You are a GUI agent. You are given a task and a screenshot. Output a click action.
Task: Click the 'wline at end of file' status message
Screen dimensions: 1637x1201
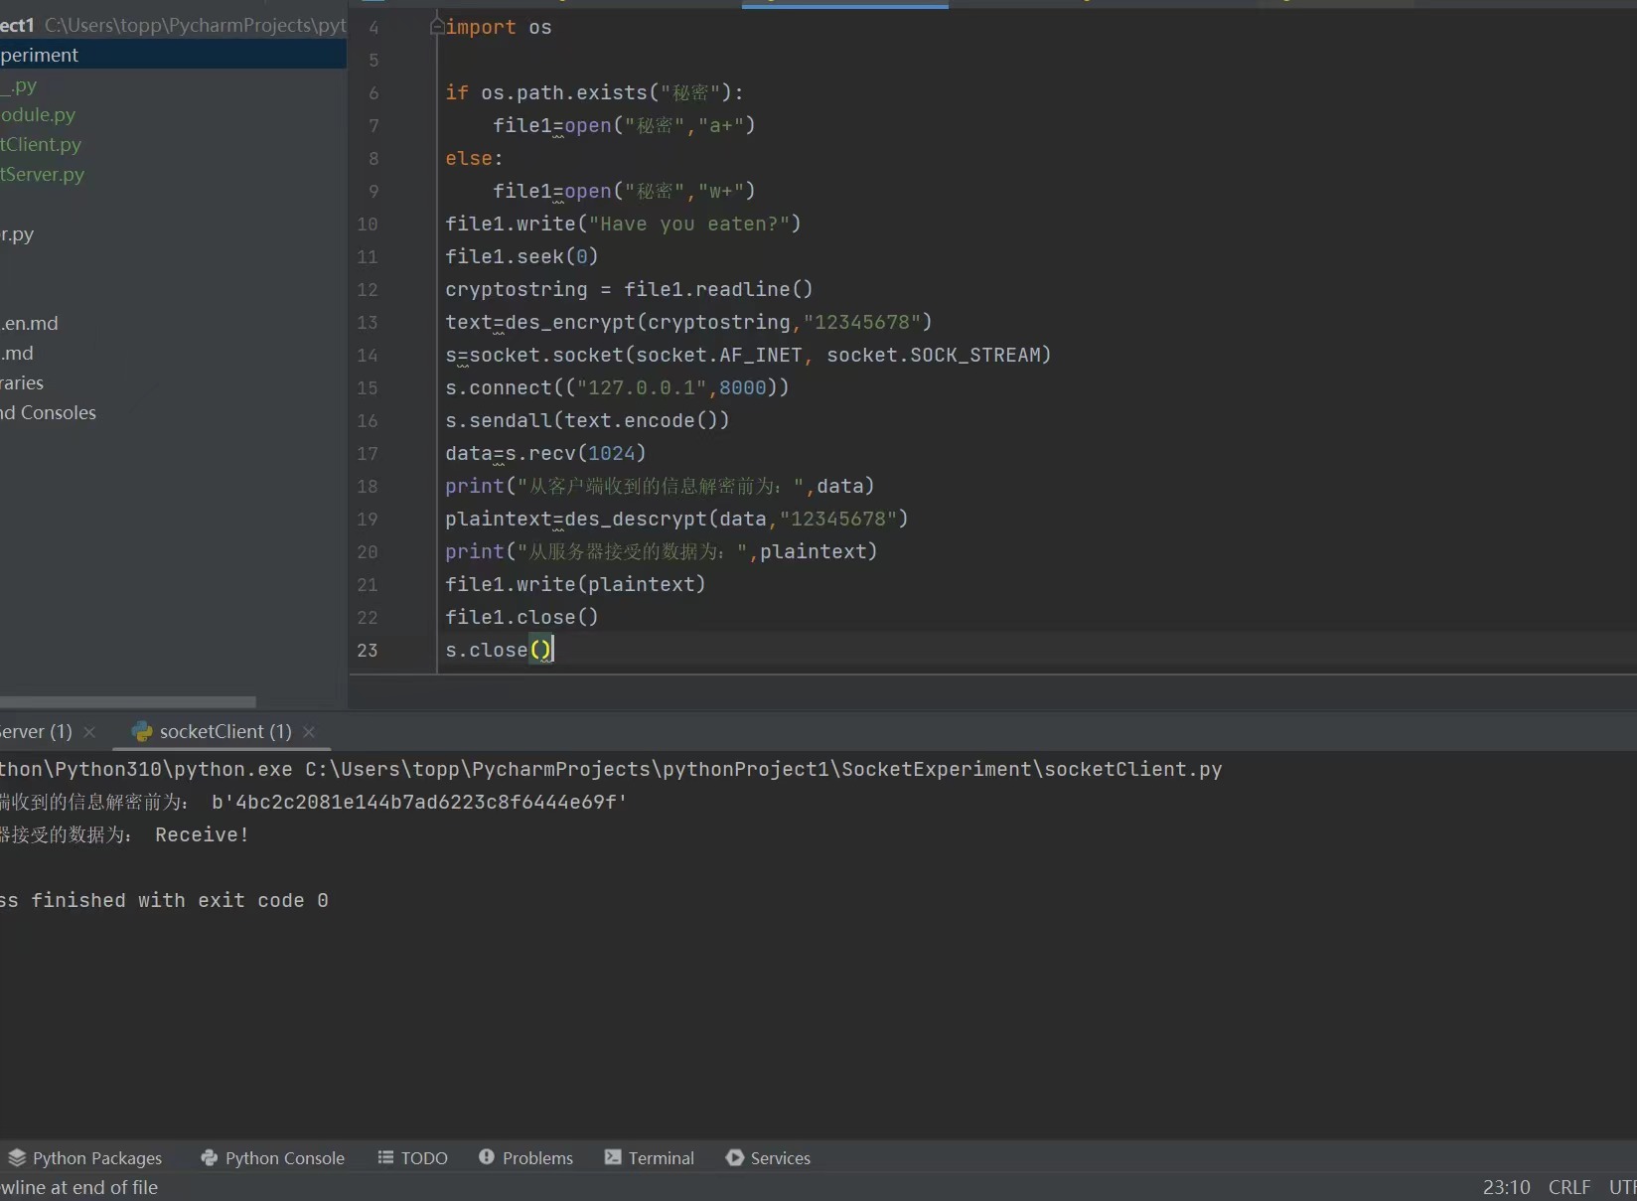[x=78, y=1187]
